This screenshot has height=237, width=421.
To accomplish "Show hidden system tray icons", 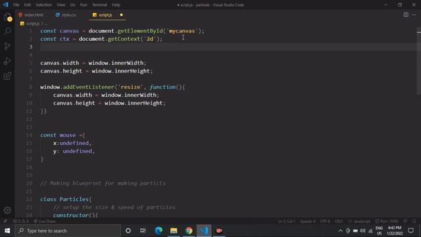I will pyautogui.click(x=340, y=230).
